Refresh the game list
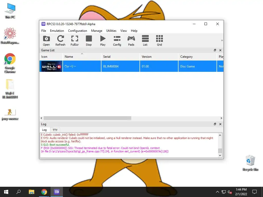 pyautogui.click(x=60, y=41)
